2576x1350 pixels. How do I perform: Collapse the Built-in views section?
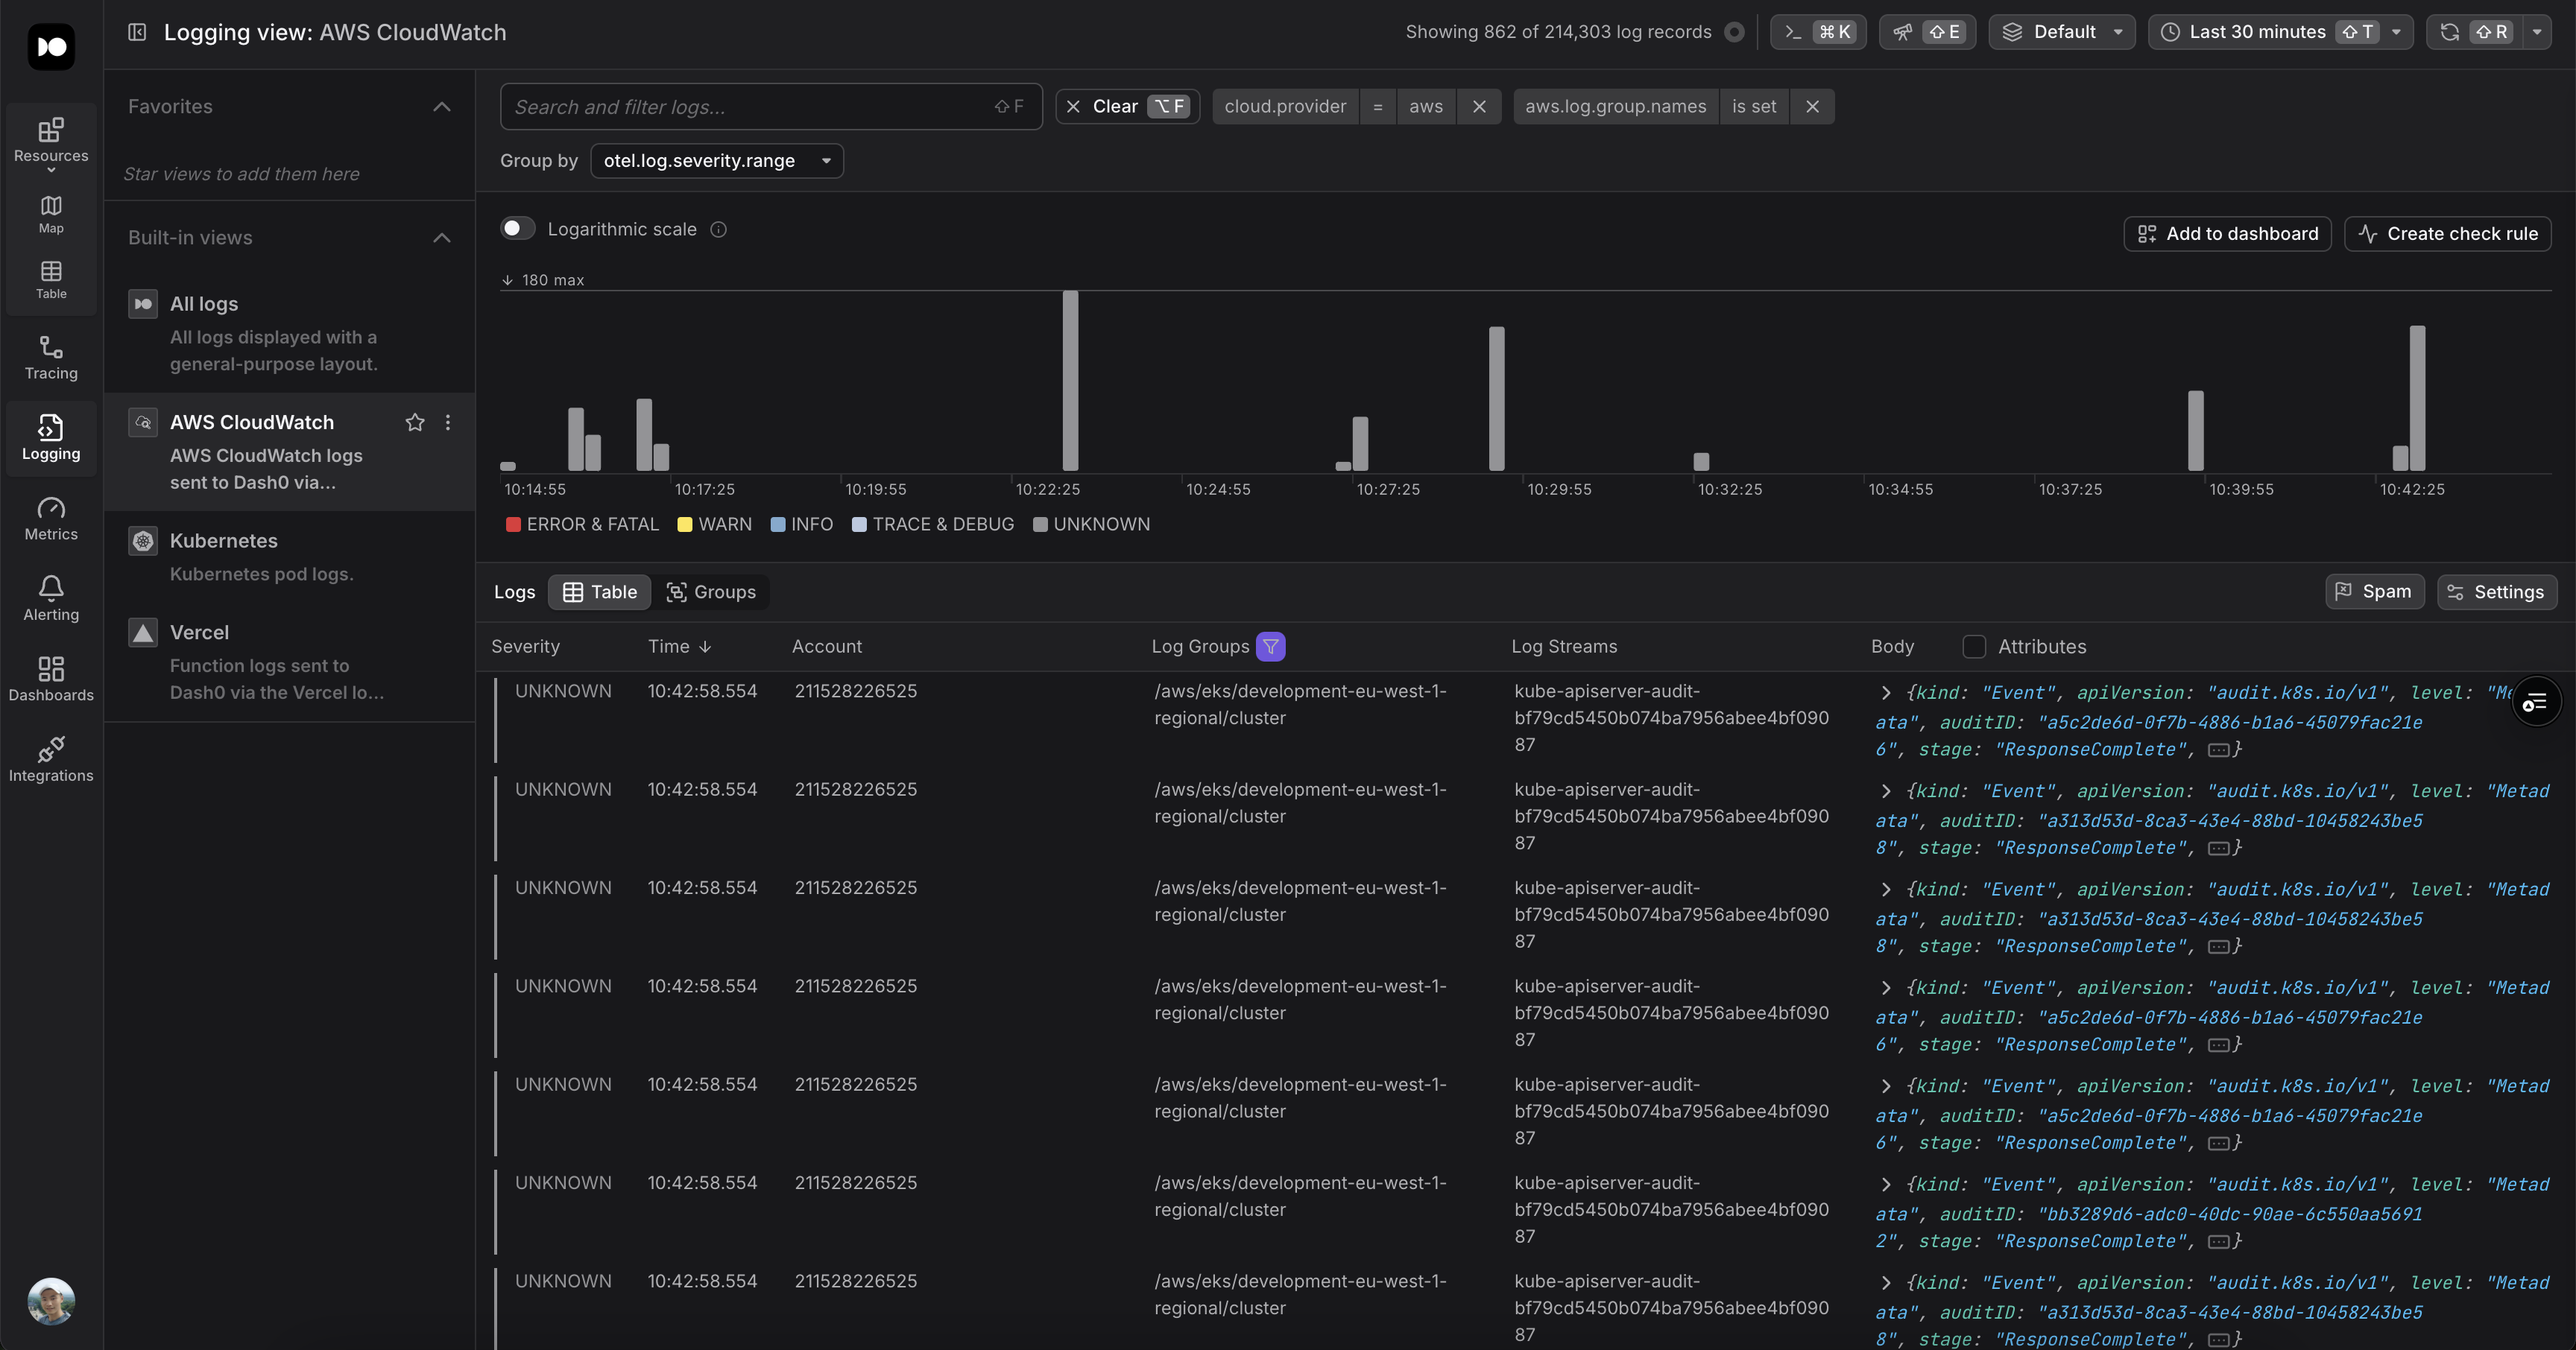point(441,238)
